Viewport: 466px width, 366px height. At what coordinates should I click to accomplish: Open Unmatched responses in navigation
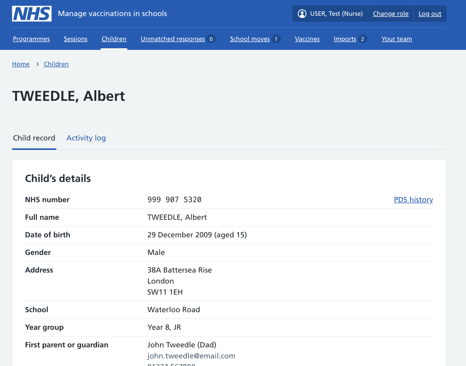[x=173, y=39]
